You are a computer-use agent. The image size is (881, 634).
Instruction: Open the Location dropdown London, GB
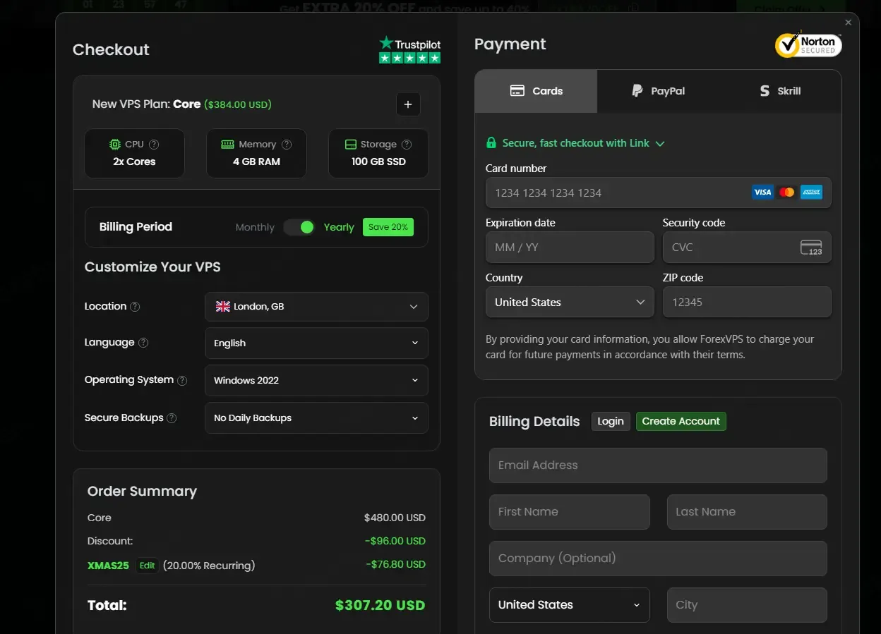316,307
